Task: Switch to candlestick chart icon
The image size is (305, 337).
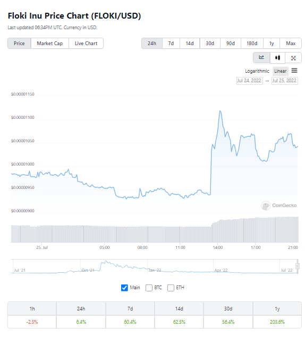Action: click(277, 58)
